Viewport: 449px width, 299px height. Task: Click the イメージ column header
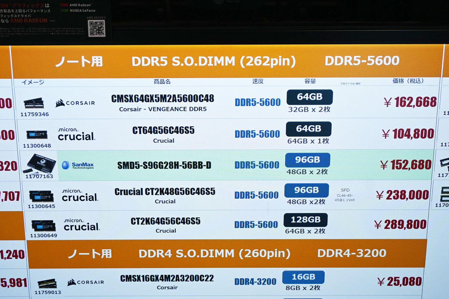33,82
